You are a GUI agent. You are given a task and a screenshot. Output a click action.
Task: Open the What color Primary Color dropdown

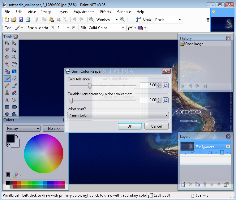(118, 115)
